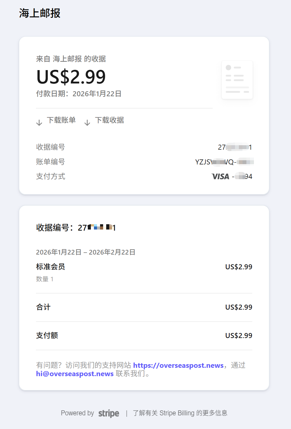Click the 合计 total amount US$2.99
The image size is (291, 429).
pos(239,307)
